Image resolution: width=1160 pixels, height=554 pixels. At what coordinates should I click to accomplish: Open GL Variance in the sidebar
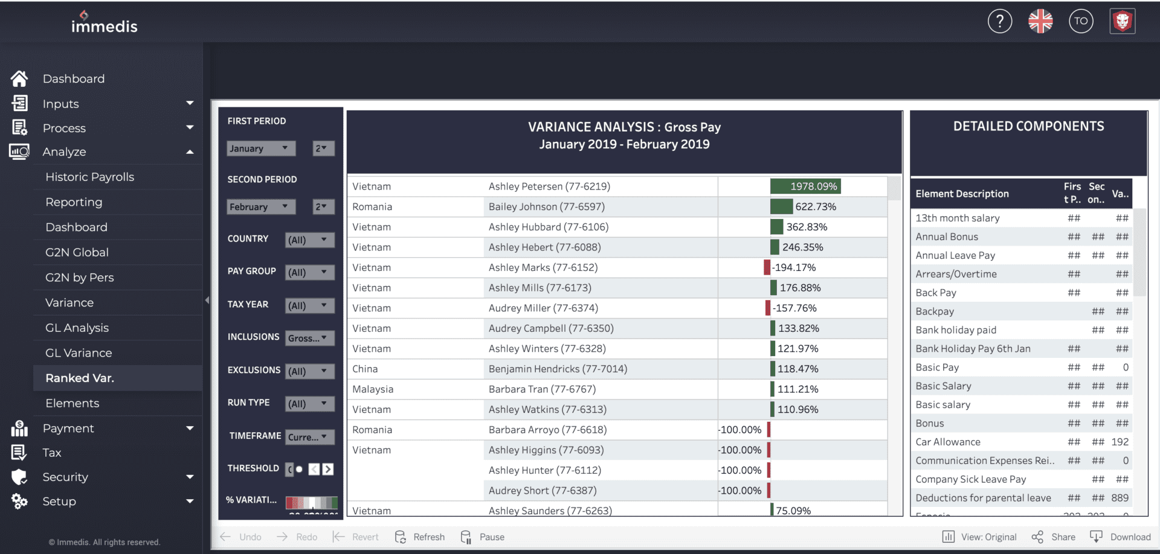pyautogui.click(x=79, y=353)
